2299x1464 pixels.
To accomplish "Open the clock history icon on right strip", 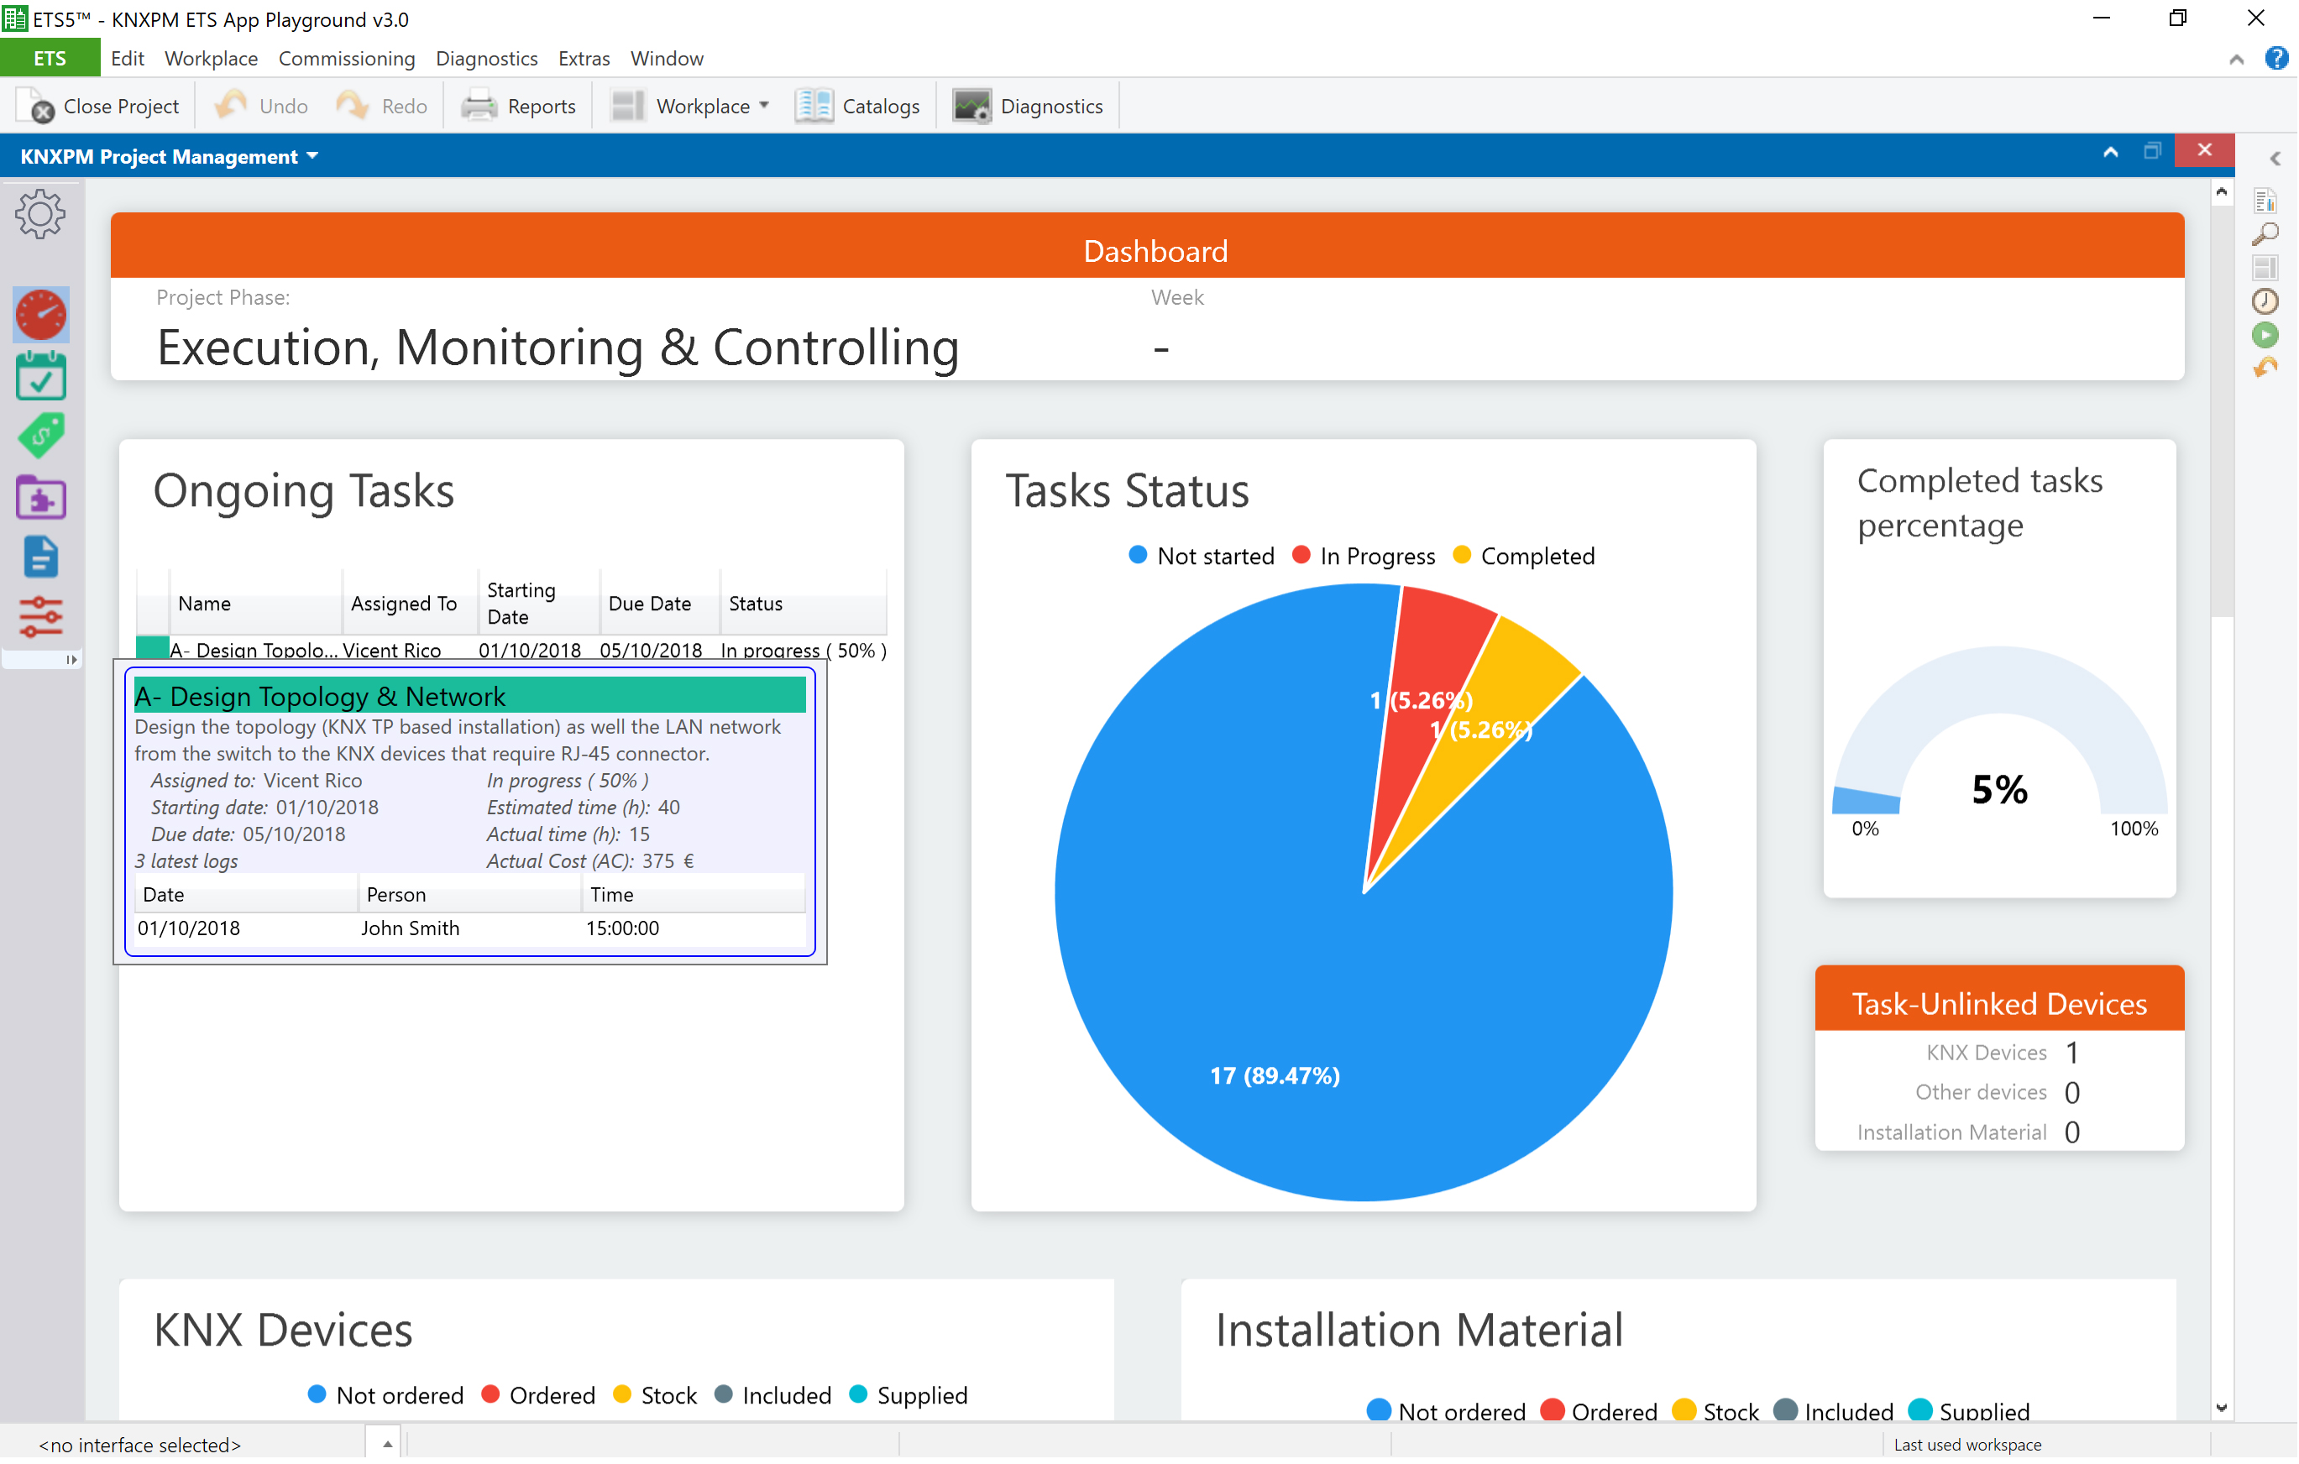I will click(x=2265, y=301).
